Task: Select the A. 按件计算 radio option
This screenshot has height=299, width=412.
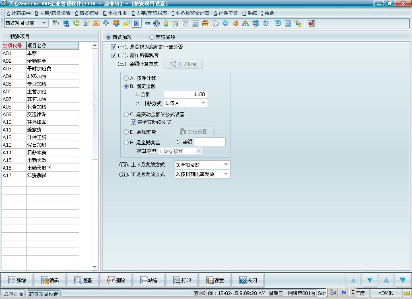Action: pos(126,78)
